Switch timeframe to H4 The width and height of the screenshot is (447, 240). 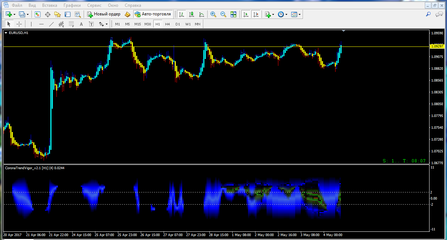[x=168, y=24]
